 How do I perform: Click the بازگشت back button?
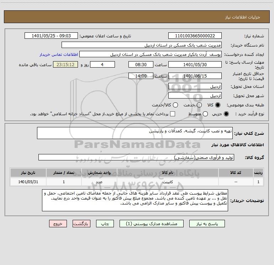click(81, 224)
